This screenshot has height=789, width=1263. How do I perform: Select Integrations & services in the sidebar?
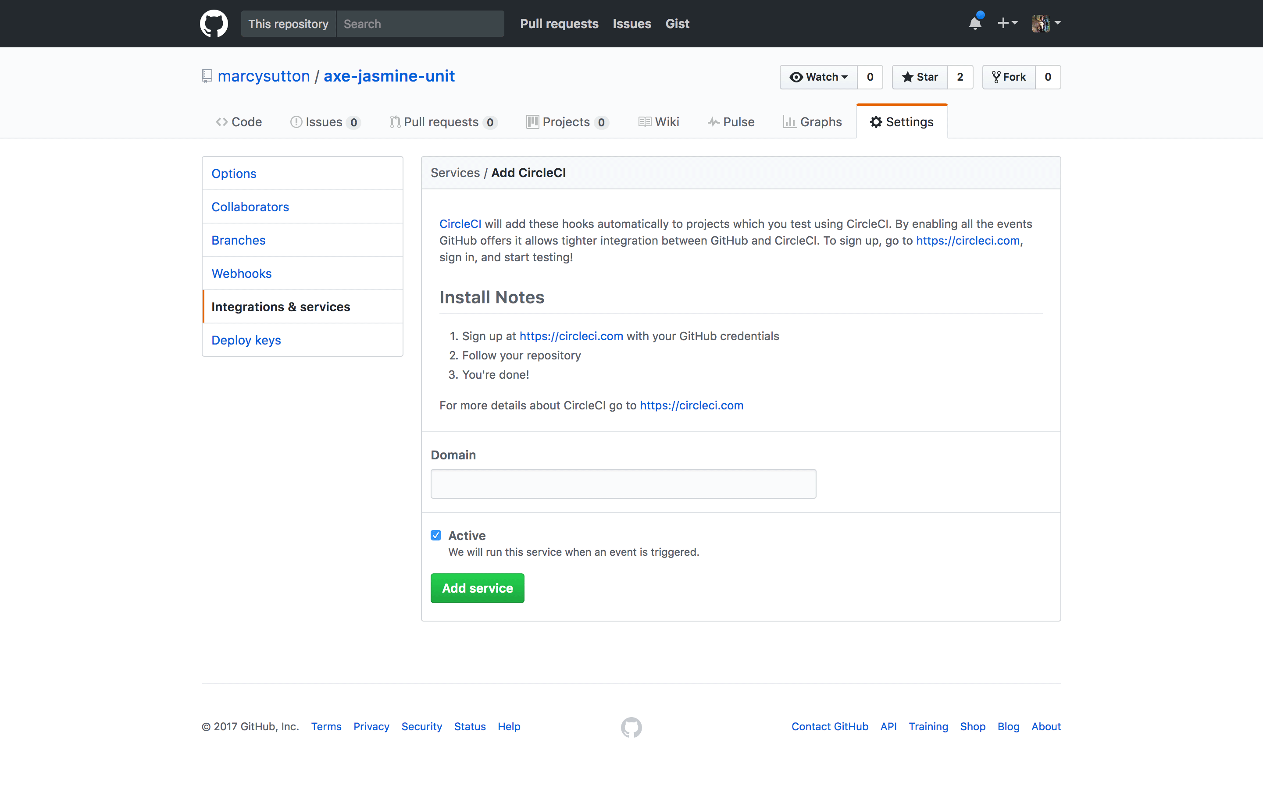tap(281, 306)
